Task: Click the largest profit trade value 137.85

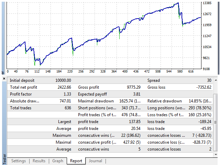Action: tap(135, 122)
